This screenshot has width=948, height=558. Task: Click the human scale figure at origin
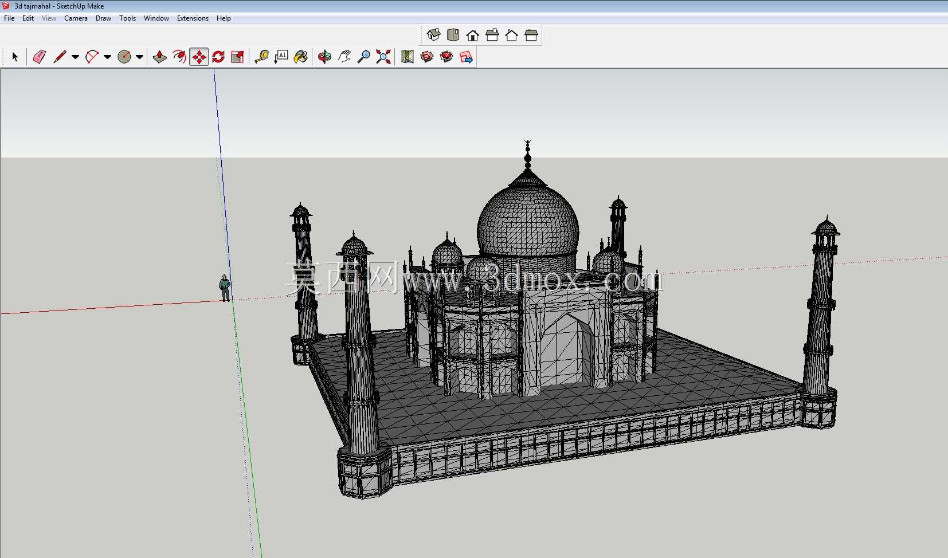pyautogui.click(x=225, y=288)
